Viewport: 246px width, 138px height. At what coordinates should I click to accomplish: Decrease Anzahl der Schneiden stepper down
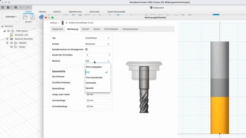110,56
